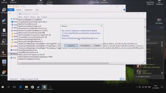Open the Open Broadcaster desktop shortcut
Viewport: 166px width, 93px height.
tap(4, 53)
